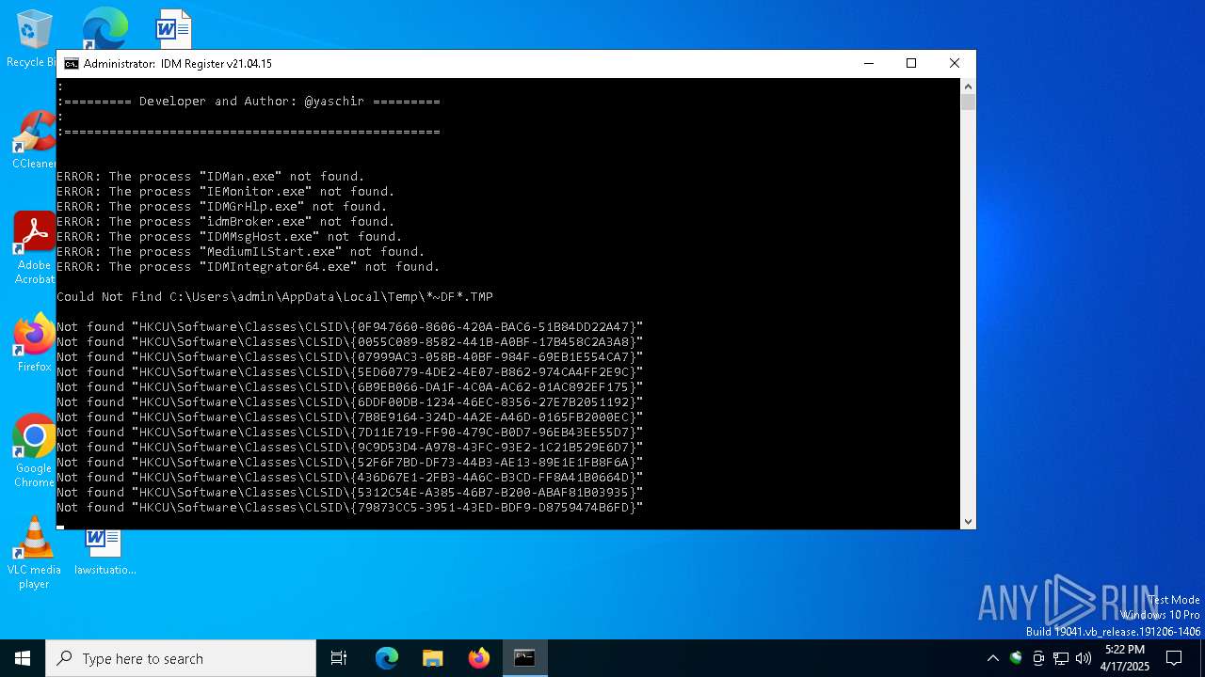Open Task View on the taskbar
The width and height of the screenshot is (1205, 677).
[339, 658]
